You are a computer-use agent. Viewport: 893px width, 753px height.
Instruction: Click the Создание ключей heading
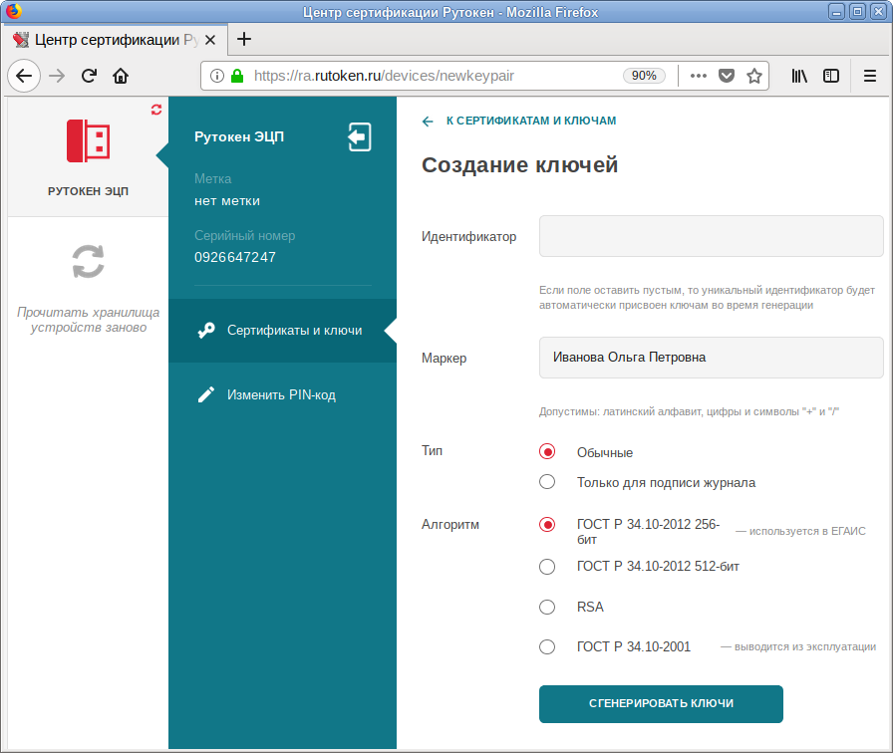pyautogui.click(x=519, y=165)
